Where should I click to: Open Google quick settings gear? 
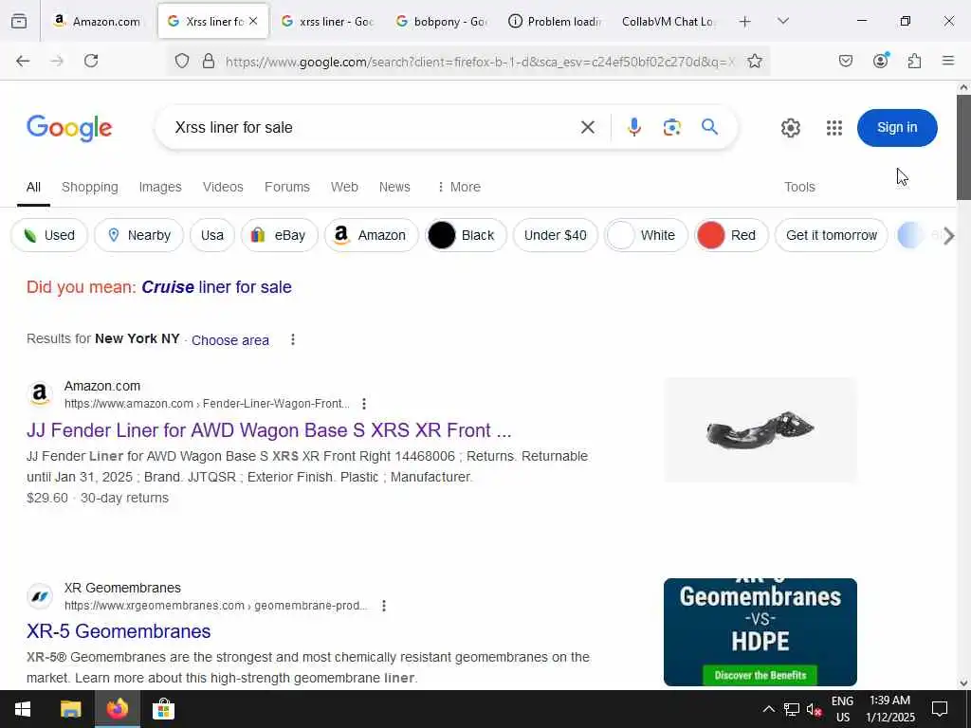tap(790, 128)
